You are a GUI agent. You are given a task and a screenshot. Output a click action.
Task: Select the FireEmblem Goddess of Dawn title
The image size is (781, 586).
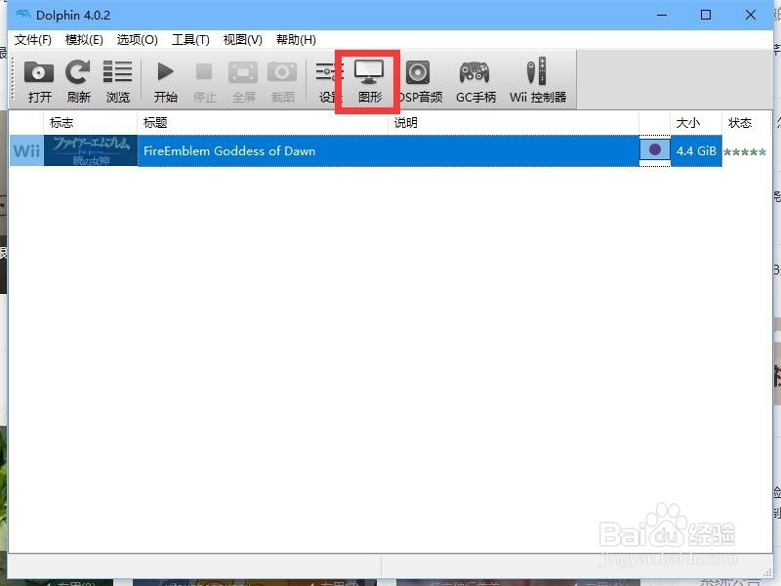coord(229,151)
